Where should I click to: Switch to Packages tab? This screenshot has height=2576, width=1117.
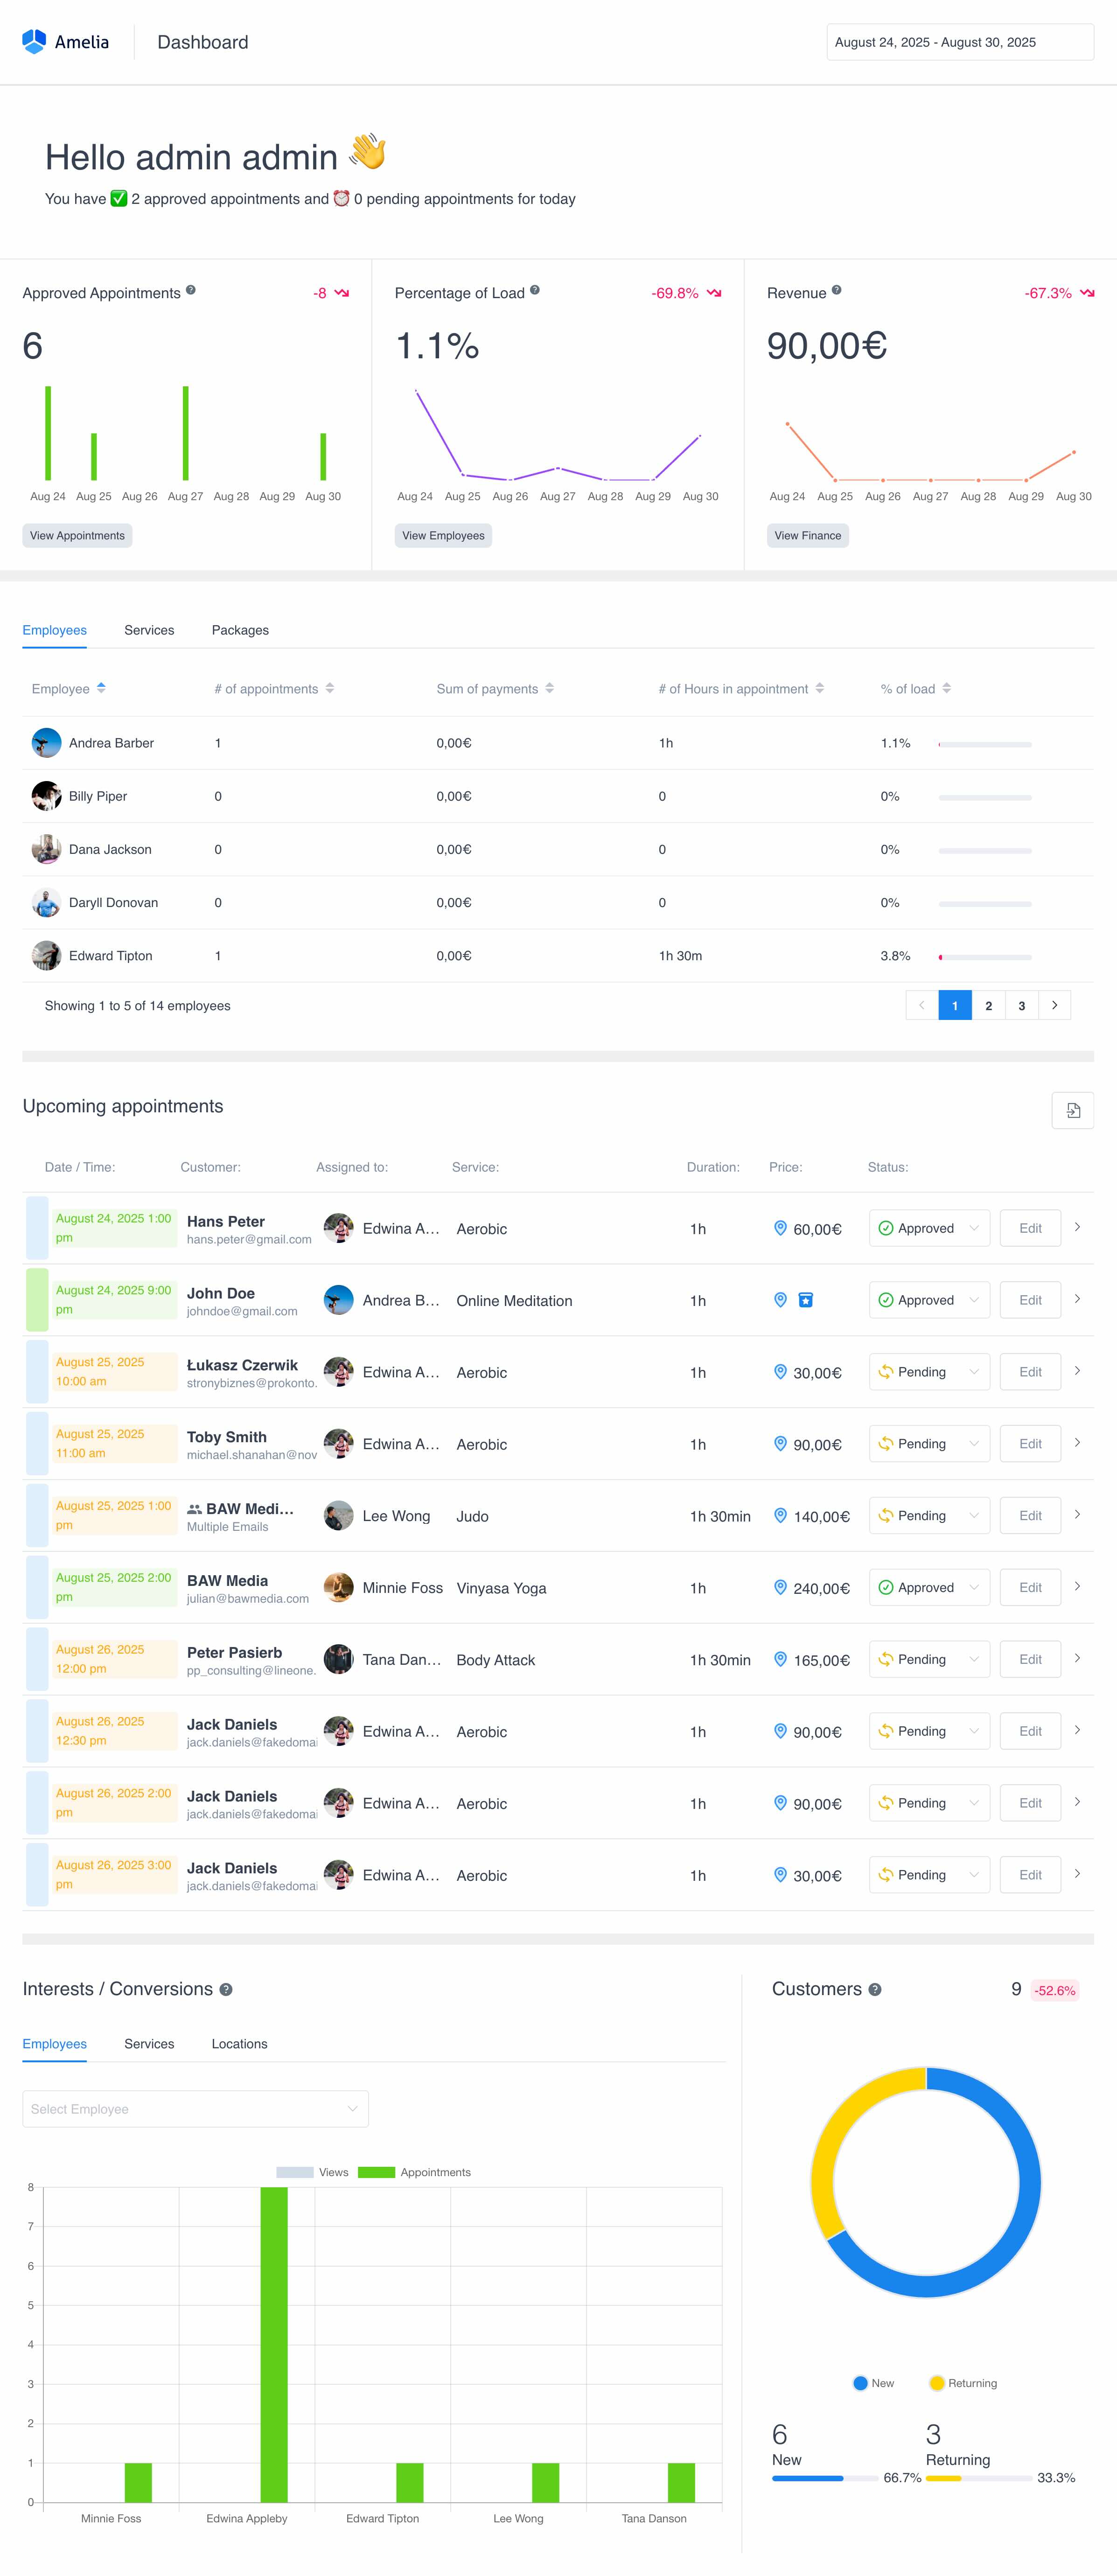240,630
